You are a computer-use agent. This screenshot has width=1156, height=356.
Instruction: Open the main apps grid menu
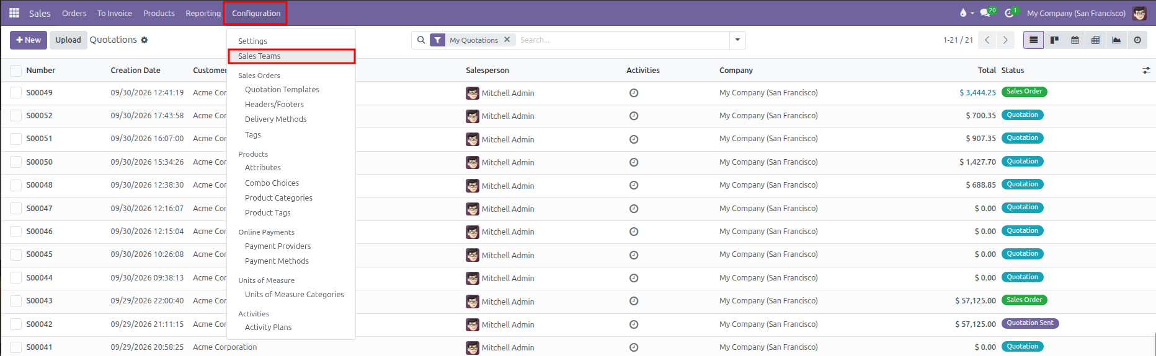[14, 13]
